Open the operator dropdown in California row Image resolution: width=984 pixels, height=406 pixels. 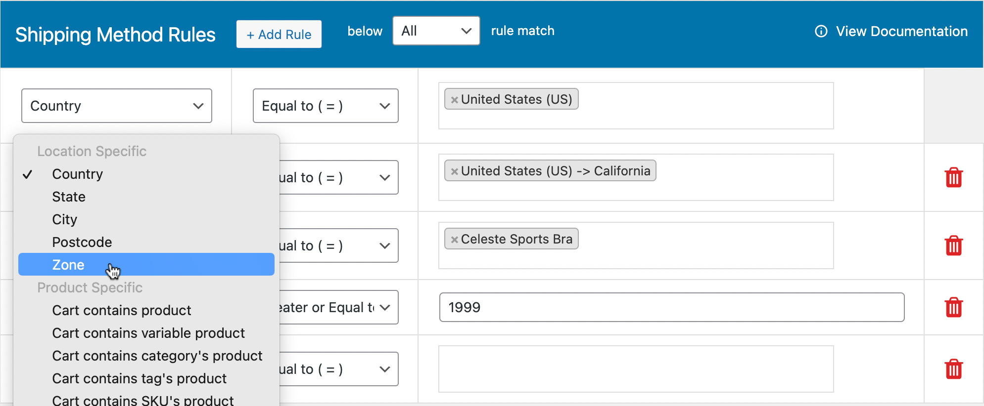[339, 177]
